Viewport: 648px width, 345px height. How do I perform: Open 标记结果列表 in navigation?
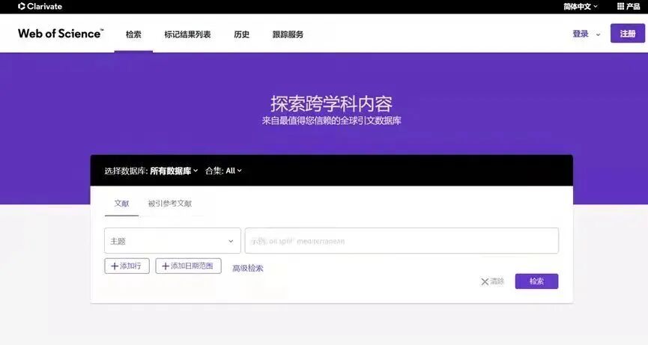(187, 34)
